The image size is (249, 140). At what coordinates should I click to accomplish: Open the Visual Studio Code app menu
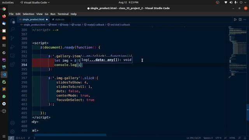pos(35,2)
